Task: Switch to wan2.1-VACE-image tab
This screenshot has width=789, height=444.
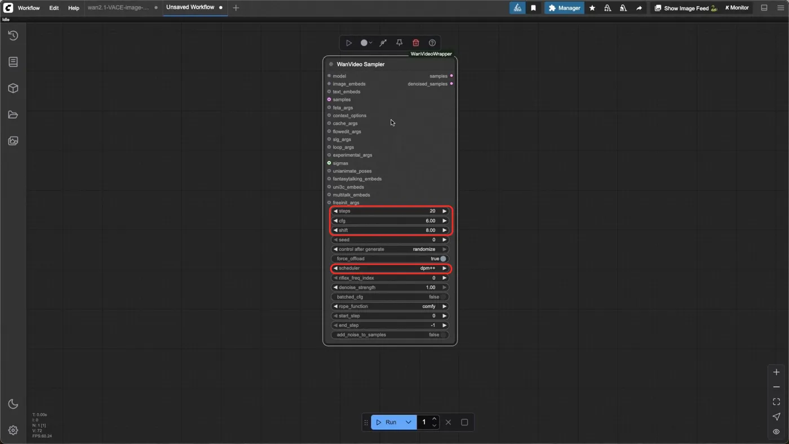Action: click(x=118, y=8)
